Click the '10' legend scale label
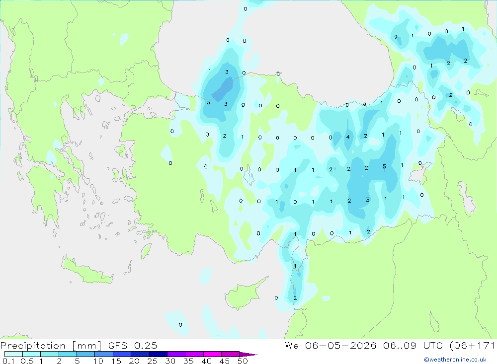This screenshot has height=364, width=497. point(98,361)
